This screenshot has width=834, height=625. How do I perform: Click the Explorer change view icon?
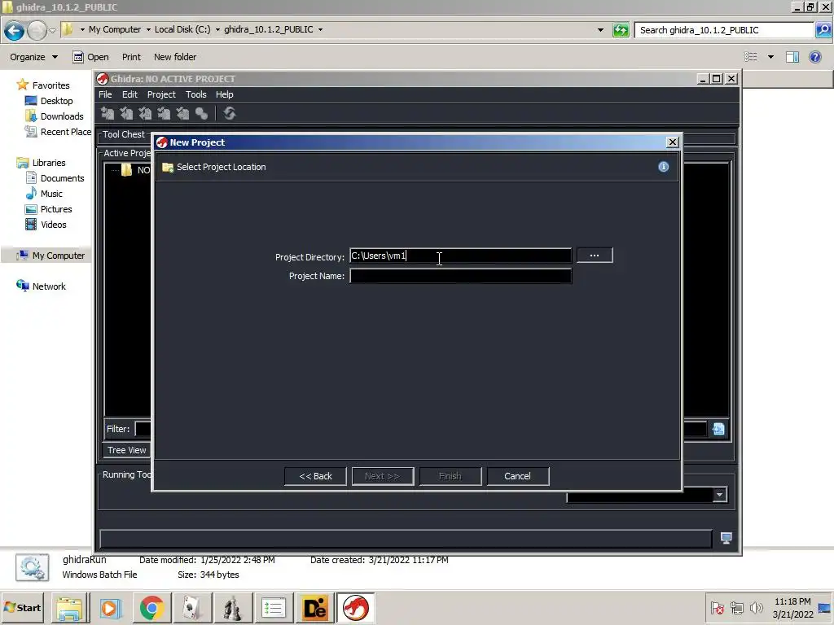tap(750, 57)
